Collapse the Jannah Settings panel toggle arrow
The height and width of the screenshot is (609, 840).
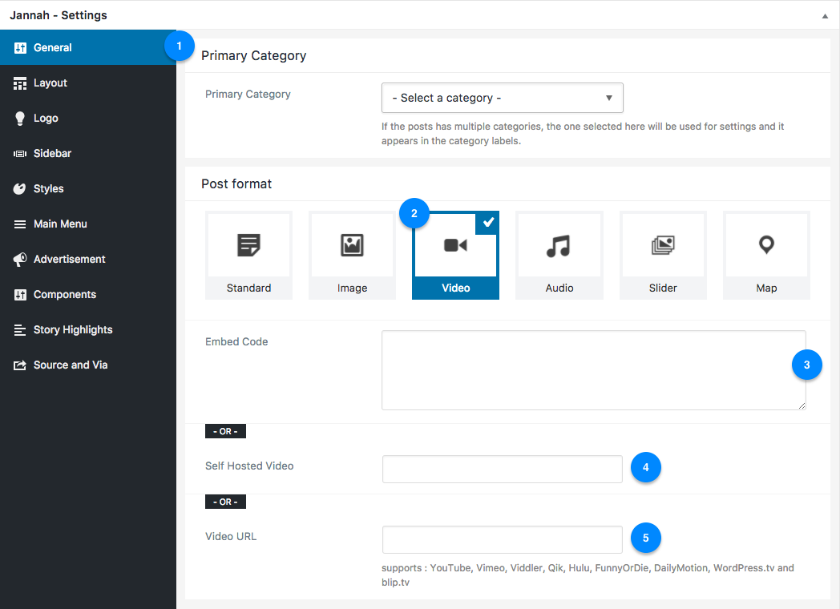coord(825,16)
